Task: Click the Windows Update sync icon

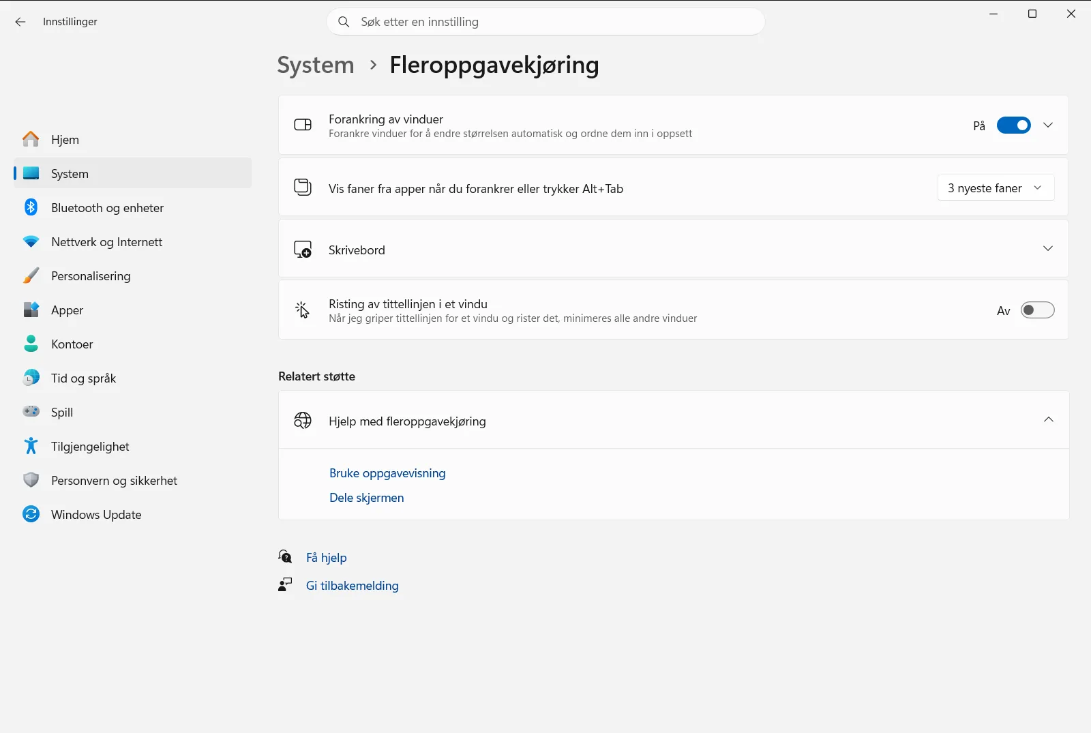Action: point(31,514)
